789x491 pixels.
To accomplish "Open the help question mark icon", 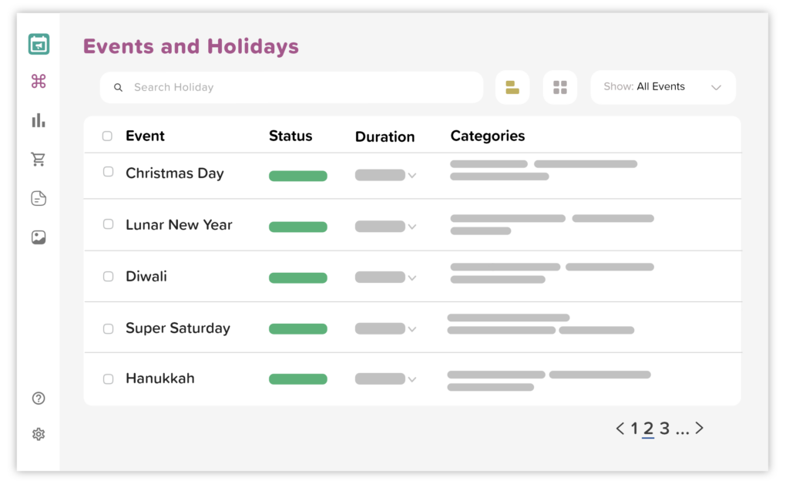I will point(39,399).
